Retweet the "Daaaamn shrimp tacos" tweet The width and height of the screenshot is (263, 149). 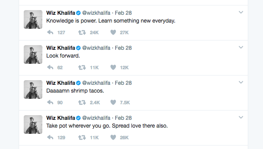(x=82, y=102)
